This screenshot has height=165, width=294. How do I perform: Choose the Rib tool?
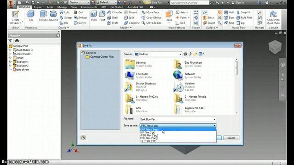coord(64,23)
